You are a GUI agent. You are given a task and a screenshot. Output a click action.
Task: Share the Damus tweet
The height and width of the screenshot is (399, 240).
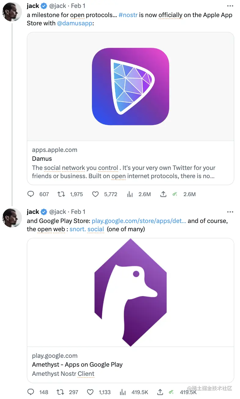[x=163, y=194]
